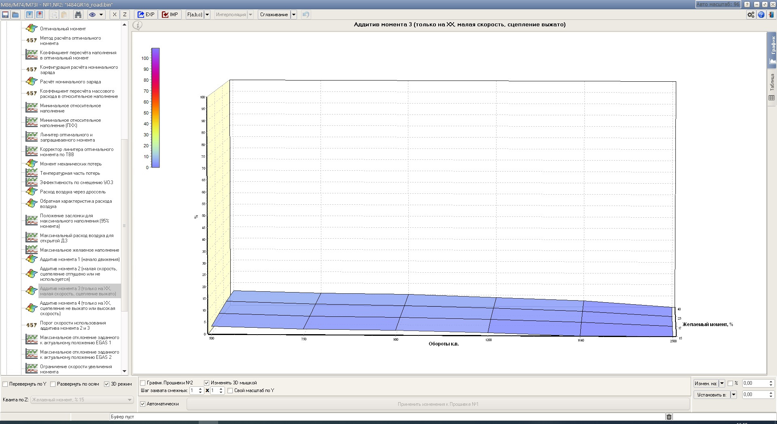
Task: Click the IMP import button
Action: click(170, 15)
